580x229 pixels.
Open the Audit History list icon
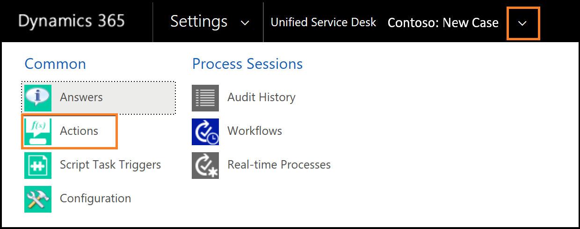click(205, 98)
